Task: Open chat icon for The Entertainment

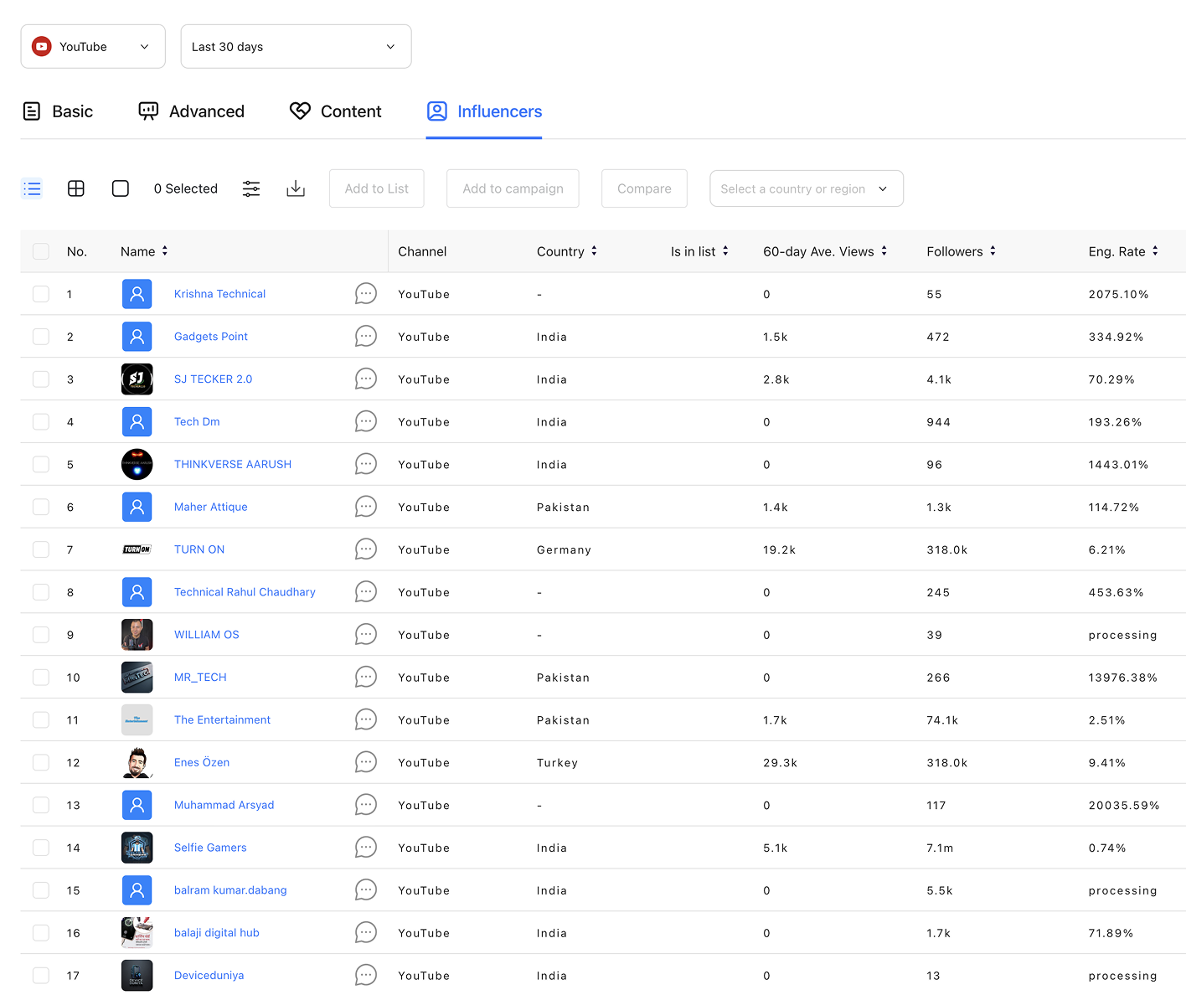Action: [x=366, y=719]
